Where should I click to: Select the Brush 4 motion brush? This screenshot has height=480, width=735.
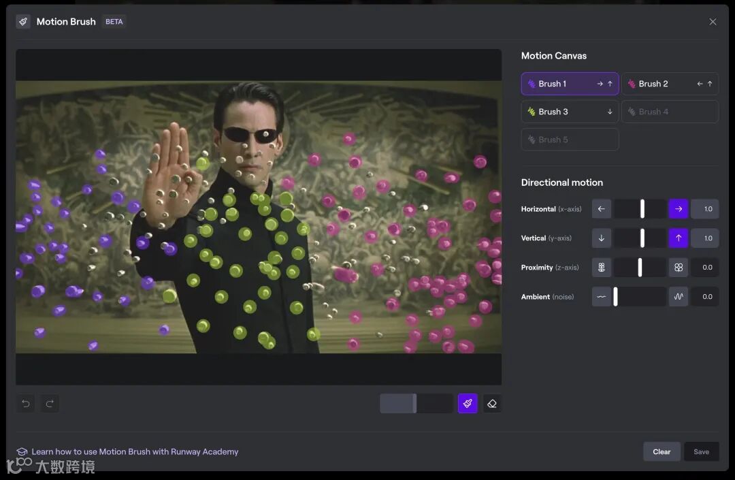pos(670,112)
